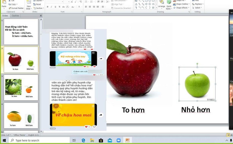Viewport: 233px width, 144px height.
Task: Select the elbow connector shape
Action: pos(139,4)
